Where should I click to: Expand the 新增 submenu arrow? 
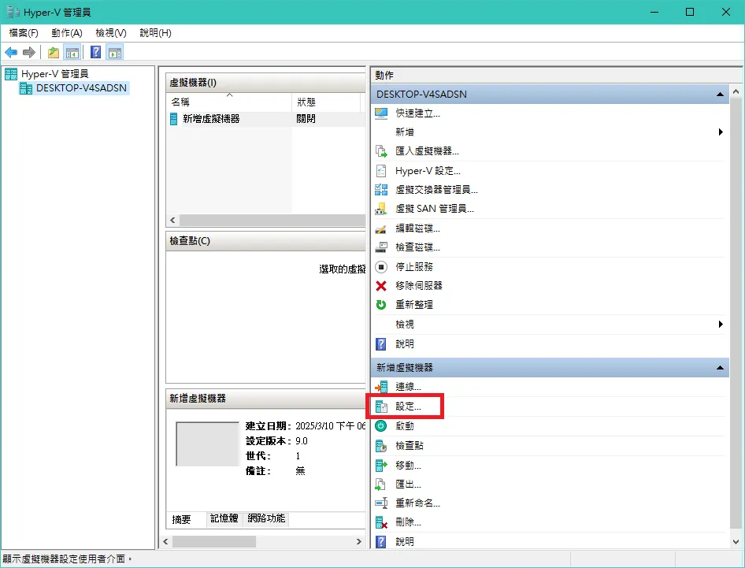tap(721, 132)
